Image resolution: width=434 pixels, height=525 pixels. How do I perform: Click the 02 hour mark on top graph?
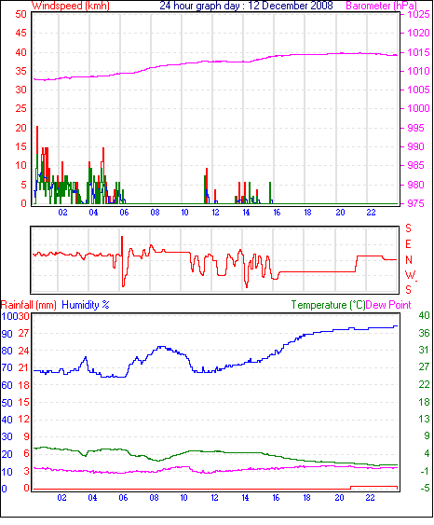(x=62, y=213)
